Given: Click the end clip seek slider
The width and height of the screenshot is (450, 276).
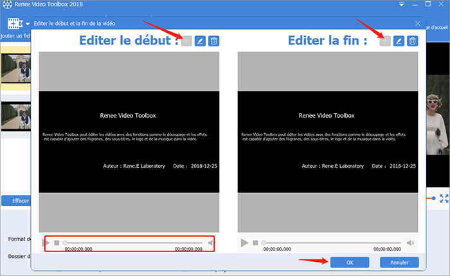Looking at the screenshot, I should 332,243.
